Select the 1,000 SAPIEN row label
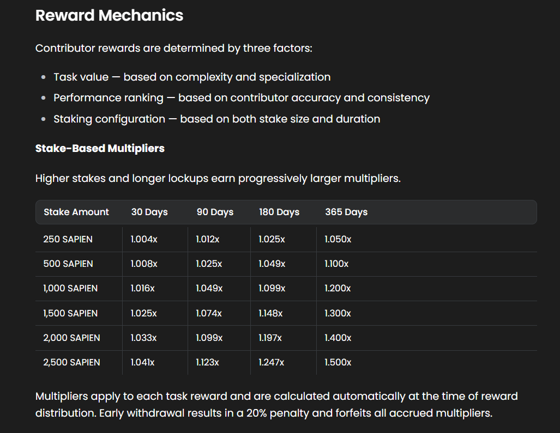560x433 pixels. pos(70,288)
